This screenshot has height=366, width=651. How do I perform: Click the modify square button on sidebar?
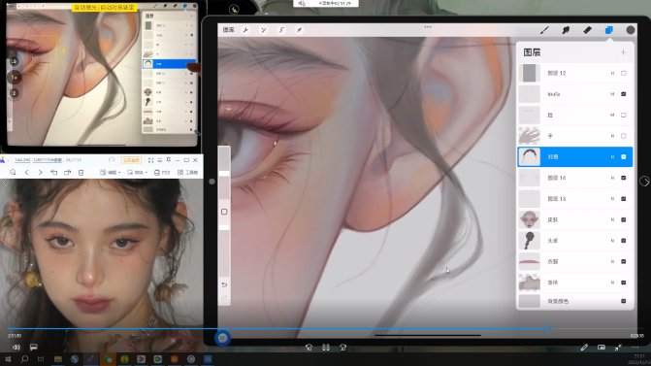224,212
